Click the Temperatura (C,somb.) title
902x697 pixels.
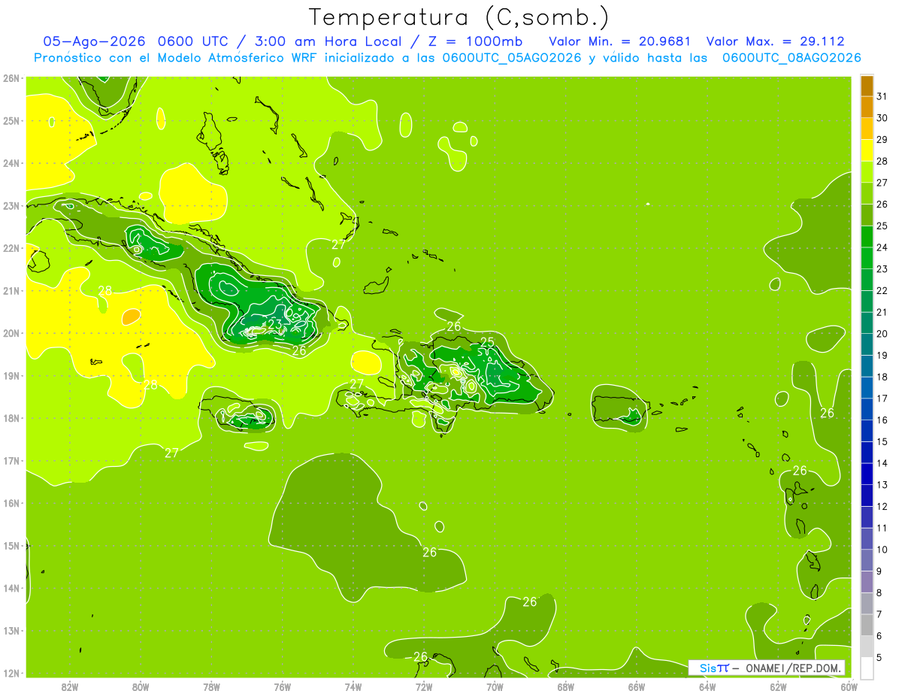[459, 17]
